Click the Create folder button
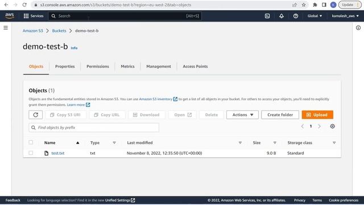Image resolution: width=364 pixels, height=205 pixels. click(280, 114)
